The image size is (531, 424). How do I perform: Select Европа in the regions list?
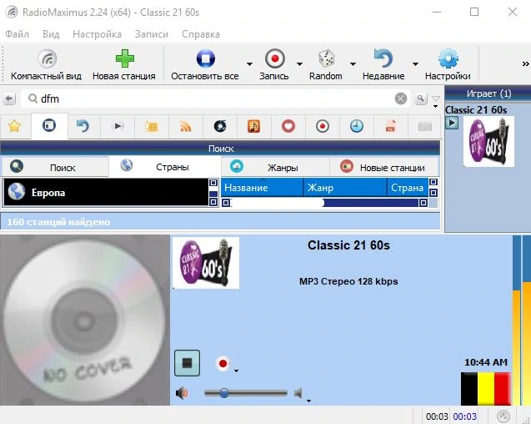[106, 192]
